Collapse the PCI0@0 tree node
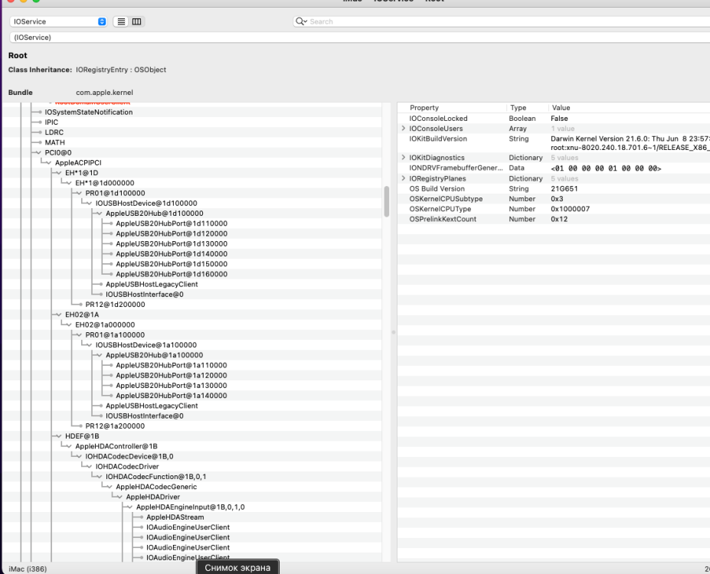Screen dimensions: 710x574 pos(38,152)
